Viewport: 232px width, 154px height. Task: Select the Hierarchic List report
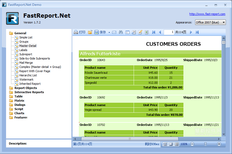pyautogui.click(x=28, y=75)
